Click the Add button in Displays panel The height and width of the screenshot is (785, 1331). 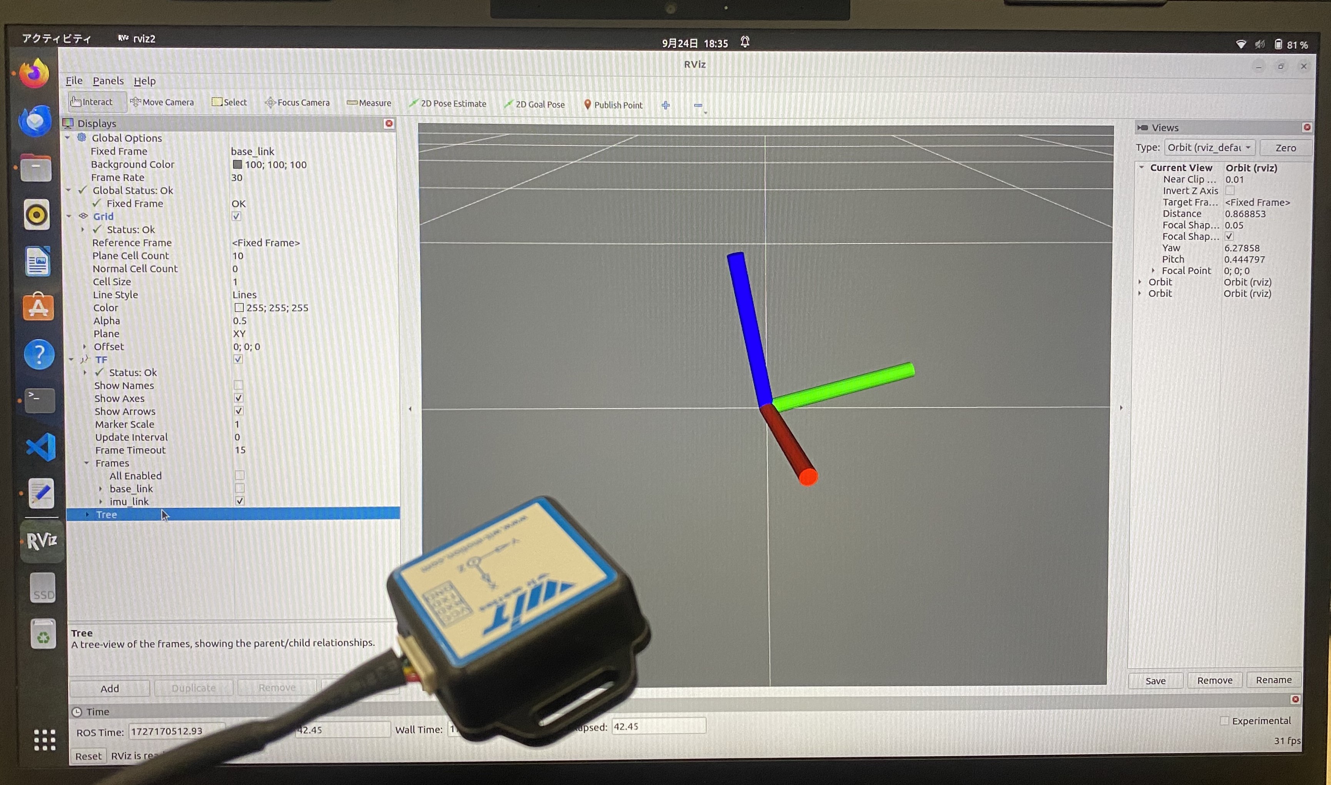pos(109,688)
